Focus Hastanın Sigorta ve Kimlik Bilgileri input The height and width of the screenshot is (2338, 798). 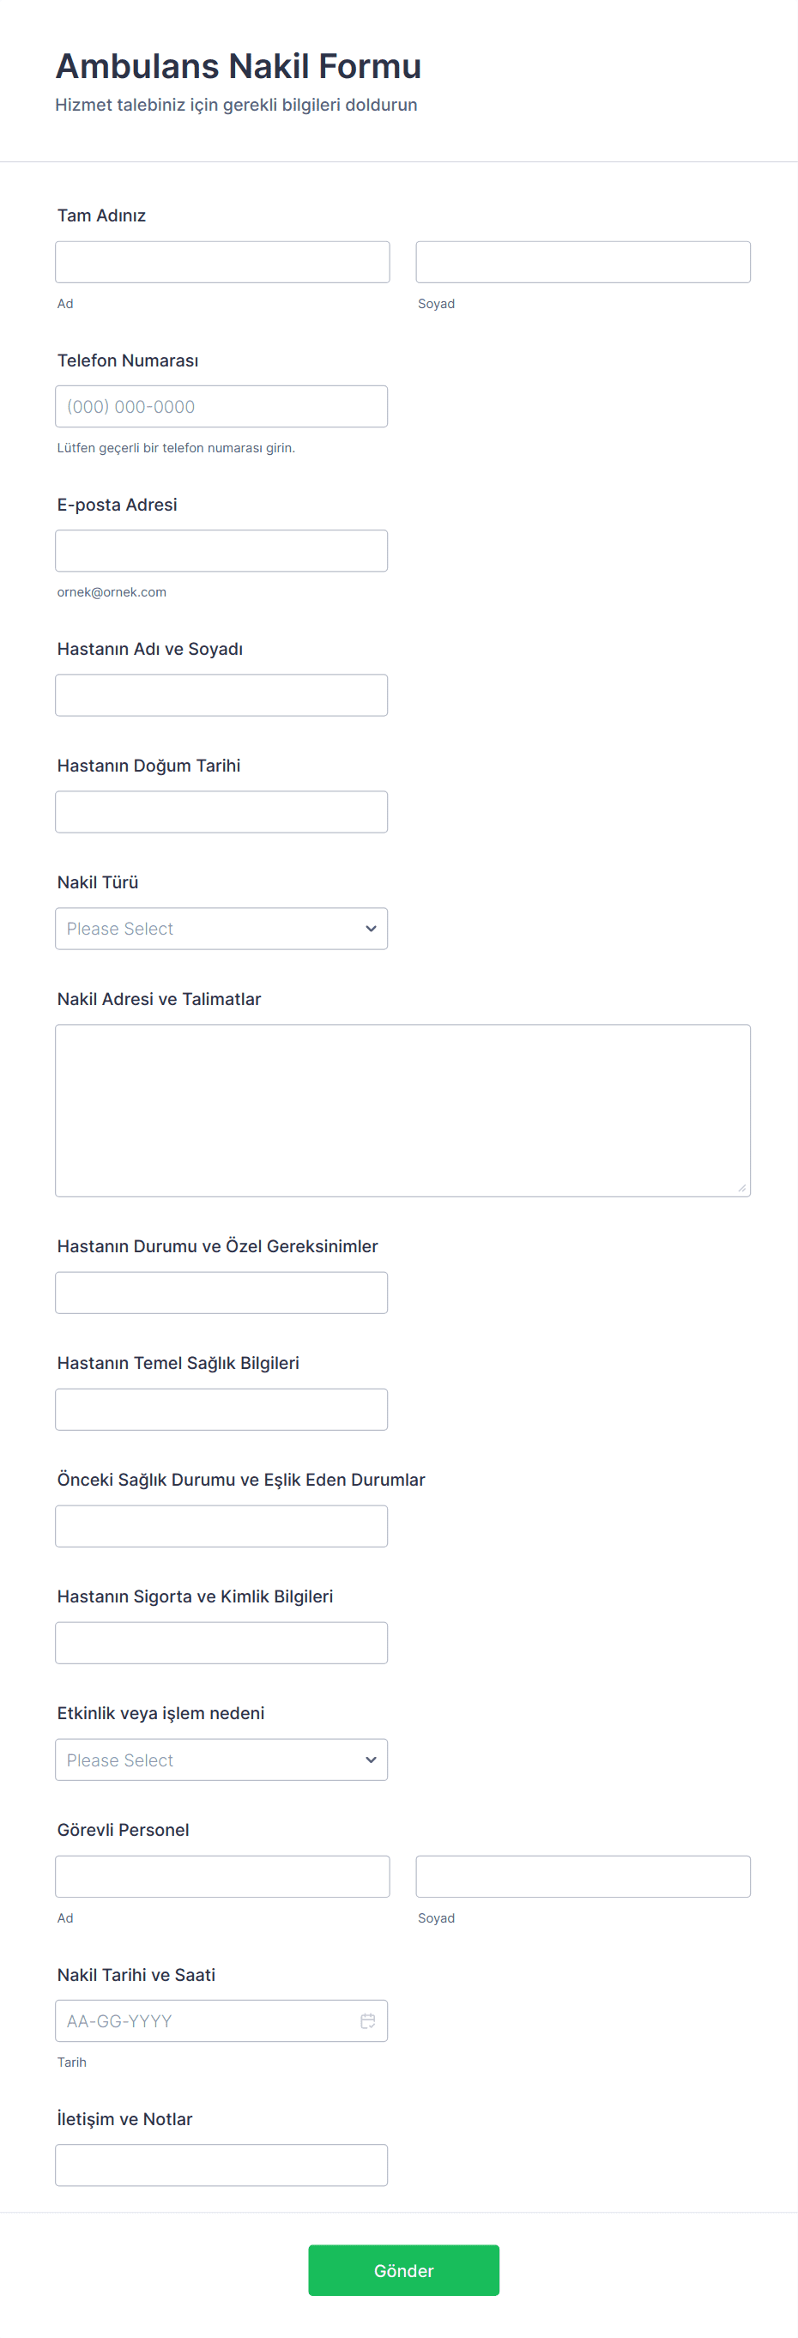[x=221, y=1643]
